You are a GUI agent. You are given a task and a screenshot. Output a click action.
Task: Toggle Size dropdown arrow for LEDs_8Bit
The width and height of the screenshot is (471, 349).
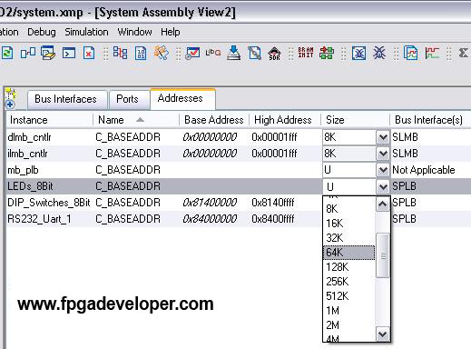[x=383, y=186]
